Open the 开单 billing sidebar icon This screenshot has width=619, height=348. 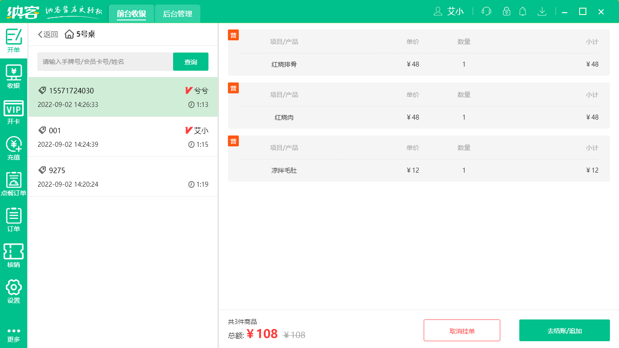point(14,40)
